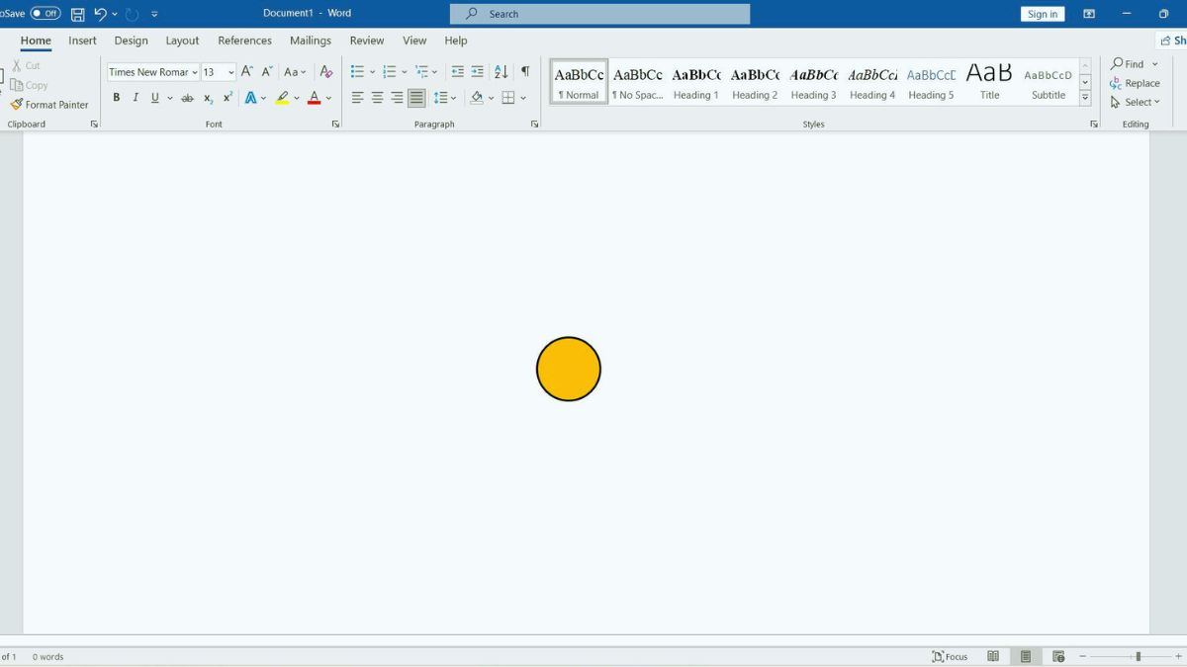Align text to the left
This screenshot has width=1187, height=667.
coord(357,98)
